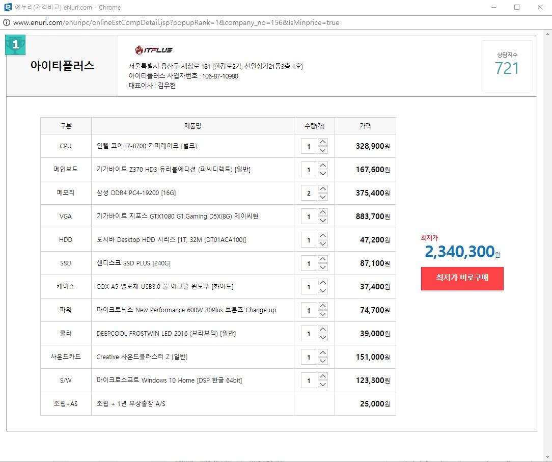Click scrollbar down arrow at right edge
Image resolution: width=552 pixels, height=462 pixels.
pos(547,458)
